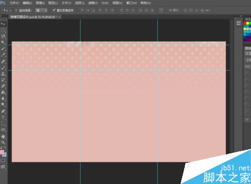The height and width of the screenshot is (184, 251).
Task: Expand the collapsed toolbox double-arrow
Action: [x=1, y=16]
